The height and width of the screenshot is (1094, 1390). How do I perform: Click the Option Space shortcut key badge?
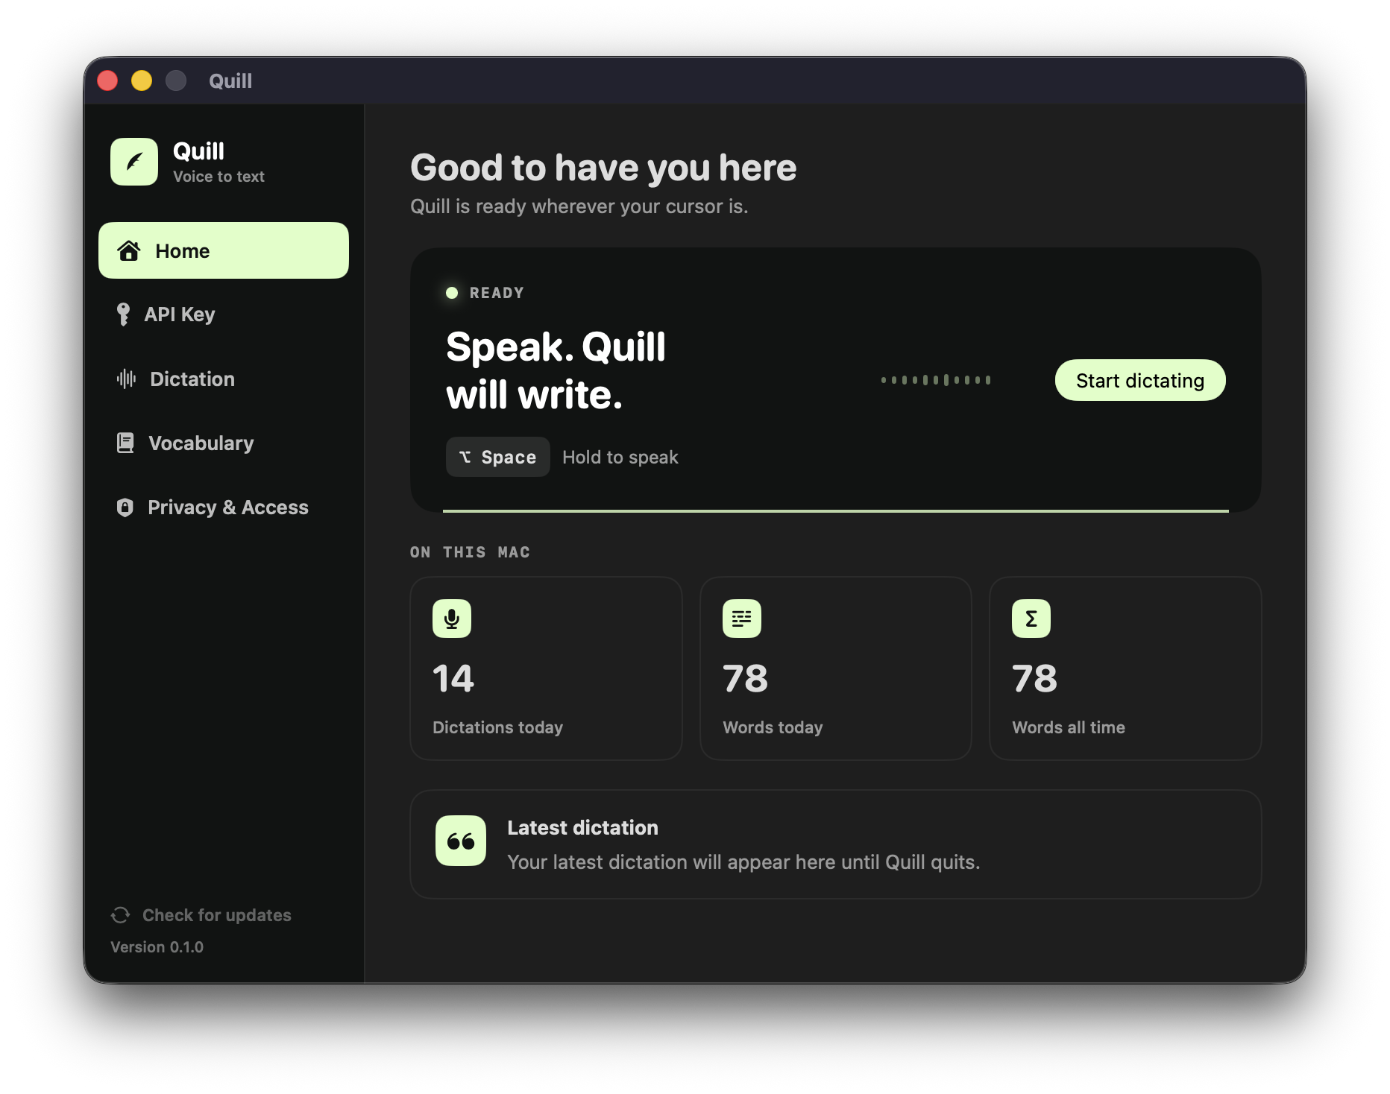(x=497, y=457)
